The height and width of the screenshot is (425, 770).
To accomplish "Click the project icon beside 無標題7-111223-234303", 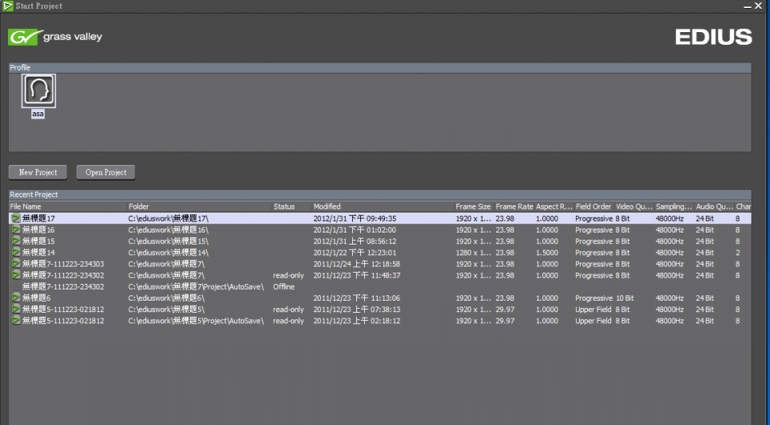I will click(16, 264).
